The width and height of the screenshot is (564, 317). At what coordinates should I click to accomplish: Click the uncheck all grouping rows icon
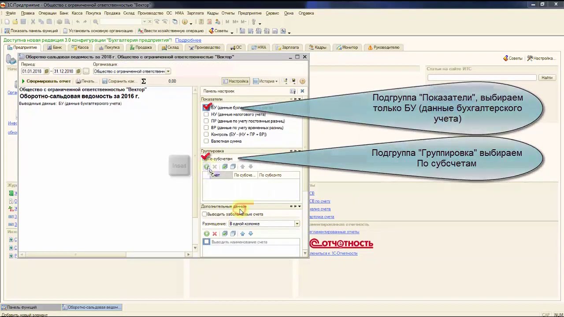[233, 166]
